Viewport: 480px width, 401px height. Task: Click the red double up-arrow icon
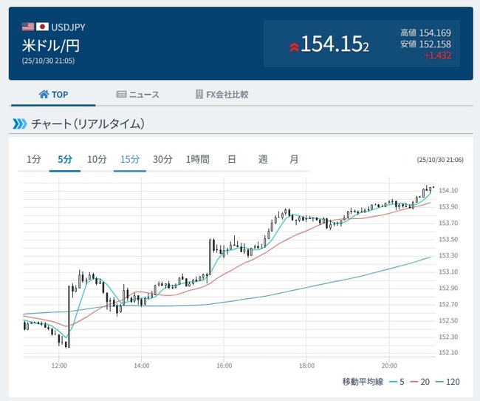tap(293, 46)
